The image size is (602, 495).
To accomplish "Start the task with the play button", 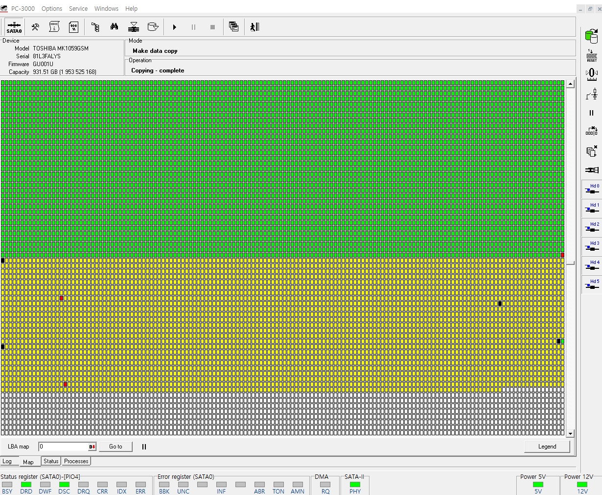I will coord(174,27).
